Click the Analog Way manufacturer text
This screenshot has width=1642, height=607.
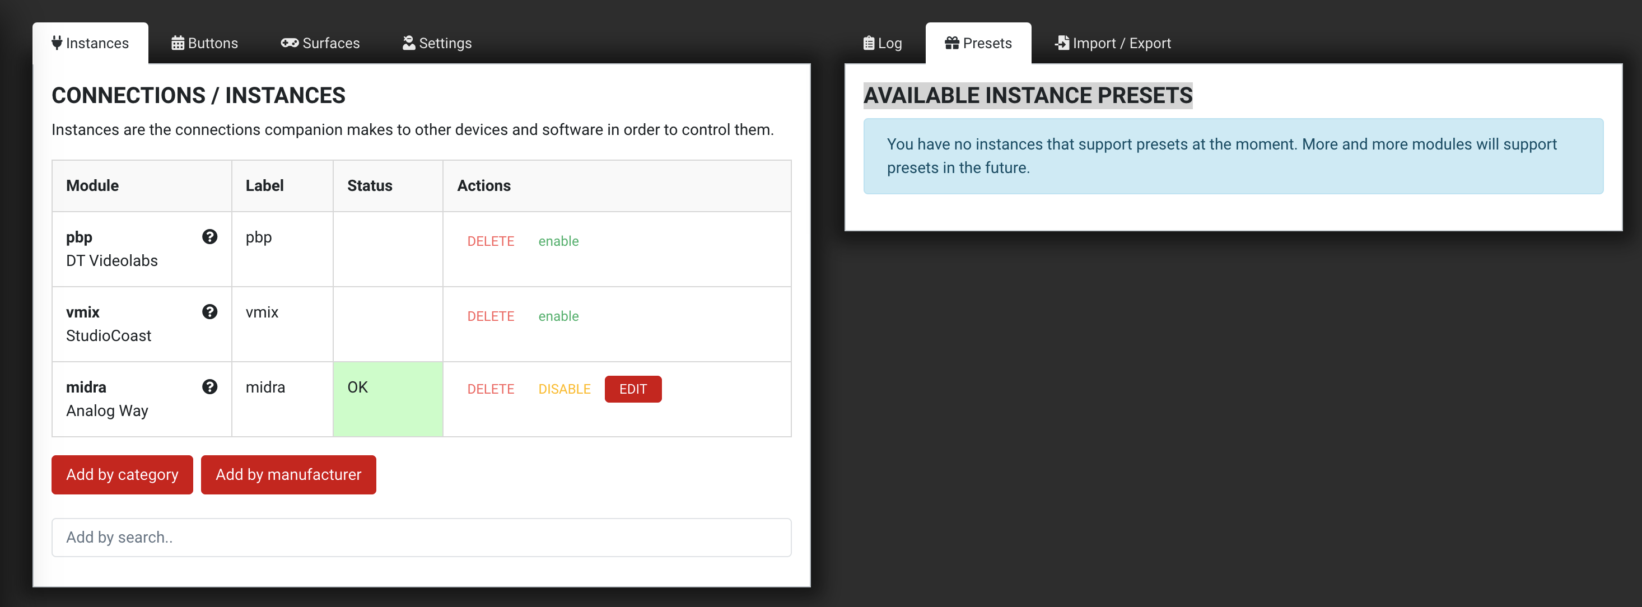pos(107,410)
